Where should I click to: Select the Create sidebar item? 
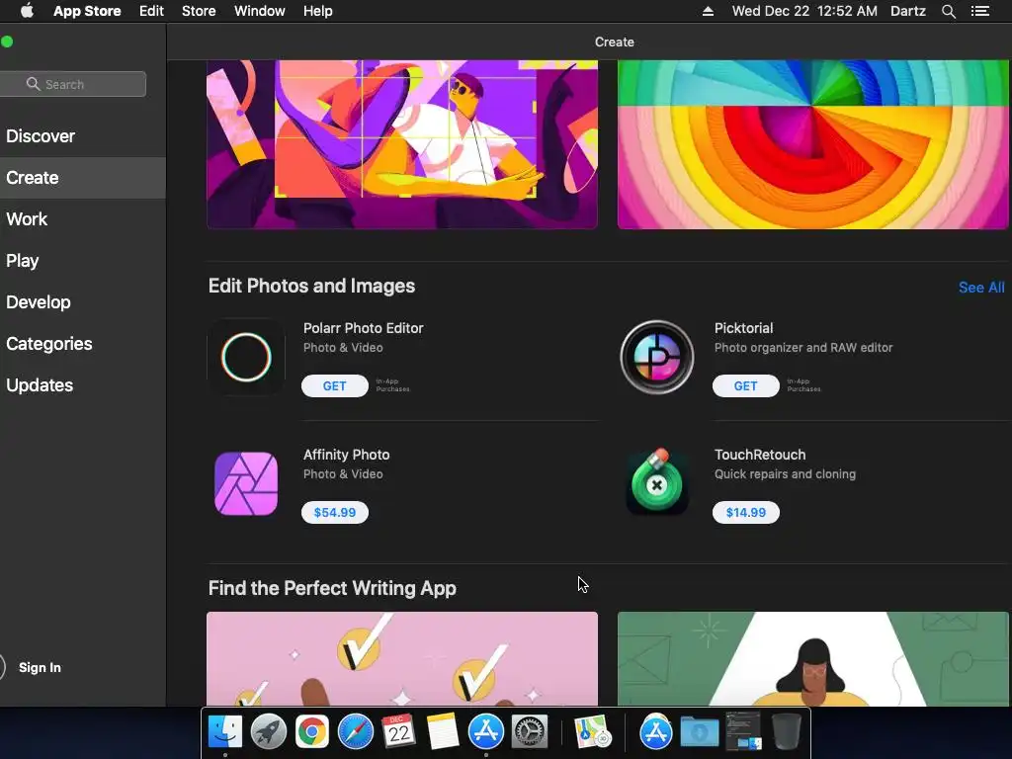(83, 178)
